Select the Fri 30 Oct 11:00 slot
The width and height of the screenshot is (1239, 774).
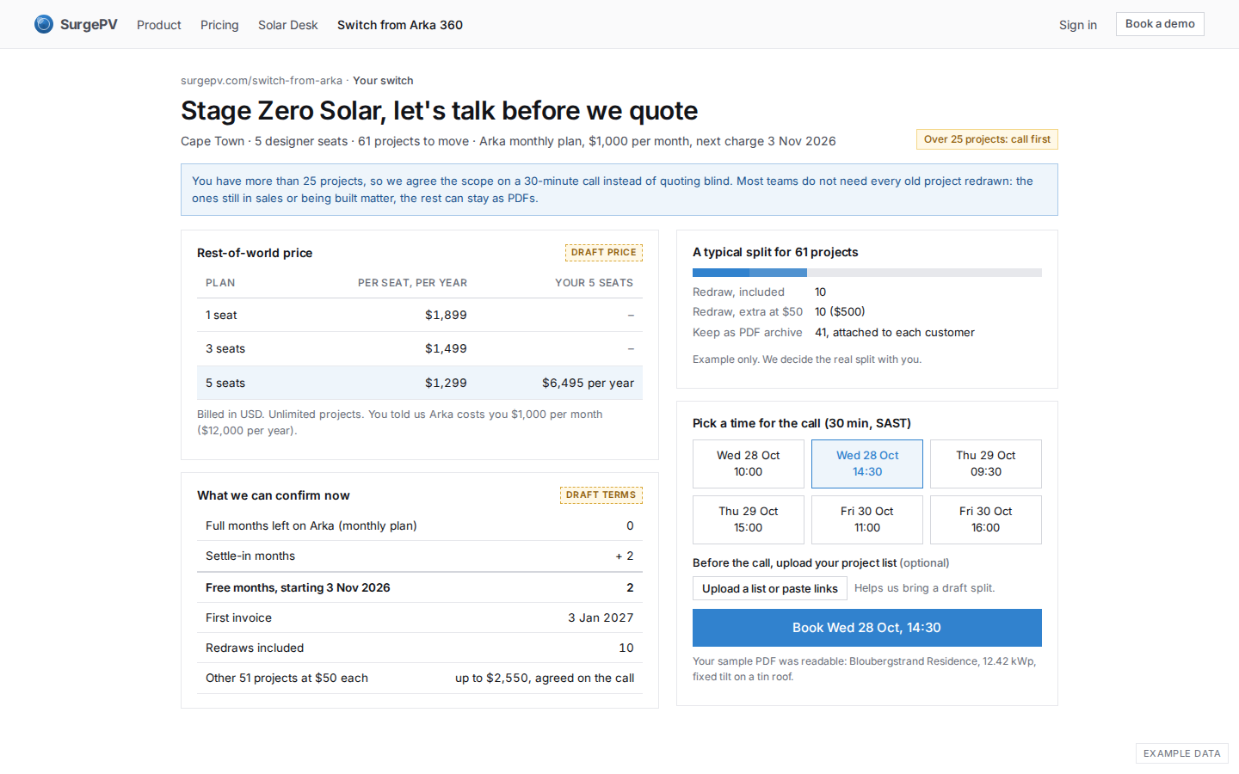coord(867,519)
